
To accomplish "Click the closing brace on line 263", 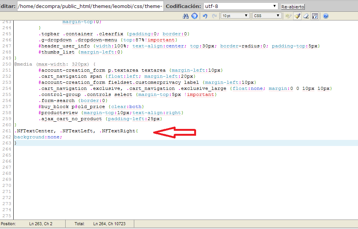I will point(16,143).
